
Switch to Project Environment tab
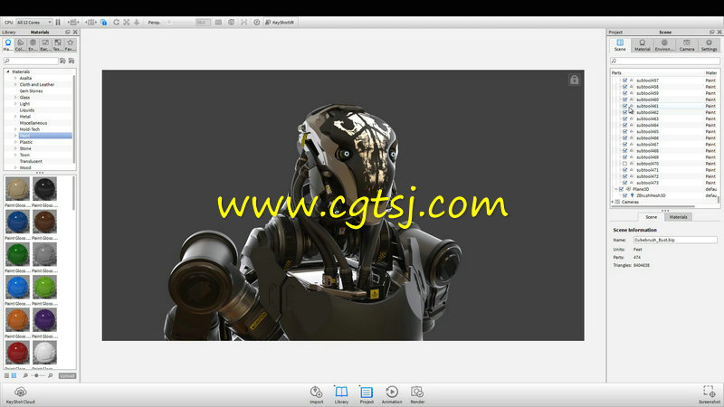[664, 44]
